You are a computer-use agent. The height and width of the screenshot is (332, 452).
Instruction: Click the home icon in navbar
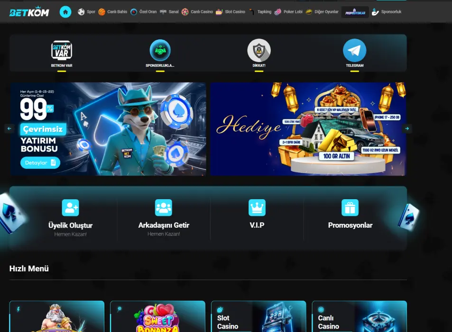[x=65, y=12]
